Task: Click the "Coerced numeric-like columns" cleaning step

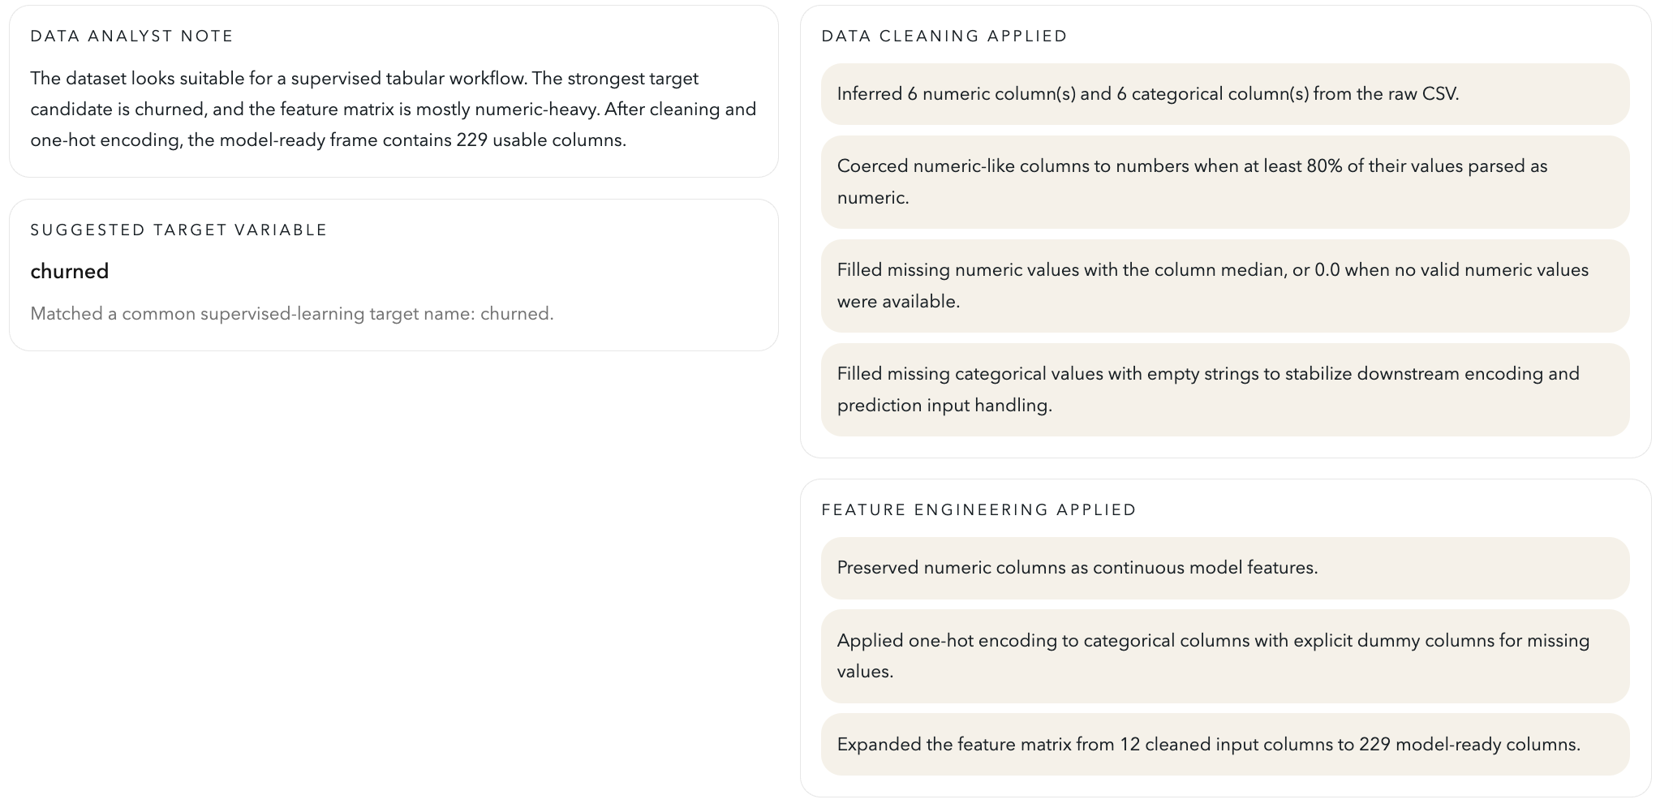Action: tap(1191, 182)
